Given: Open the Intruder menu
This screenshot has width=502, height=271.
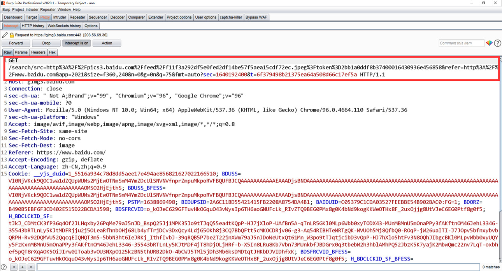Looking at the screenshot, I should (x=32, y=9).
